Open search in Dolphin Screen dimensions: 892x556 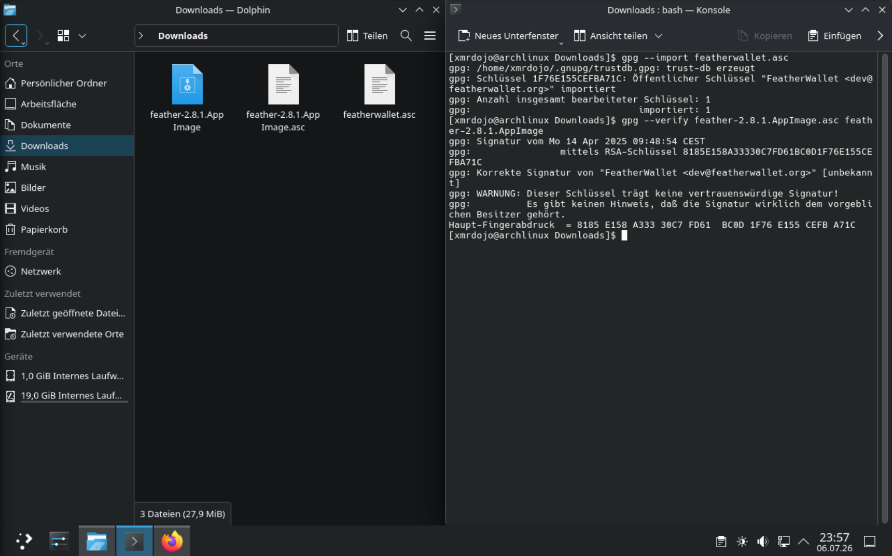[x=406, y=36]
